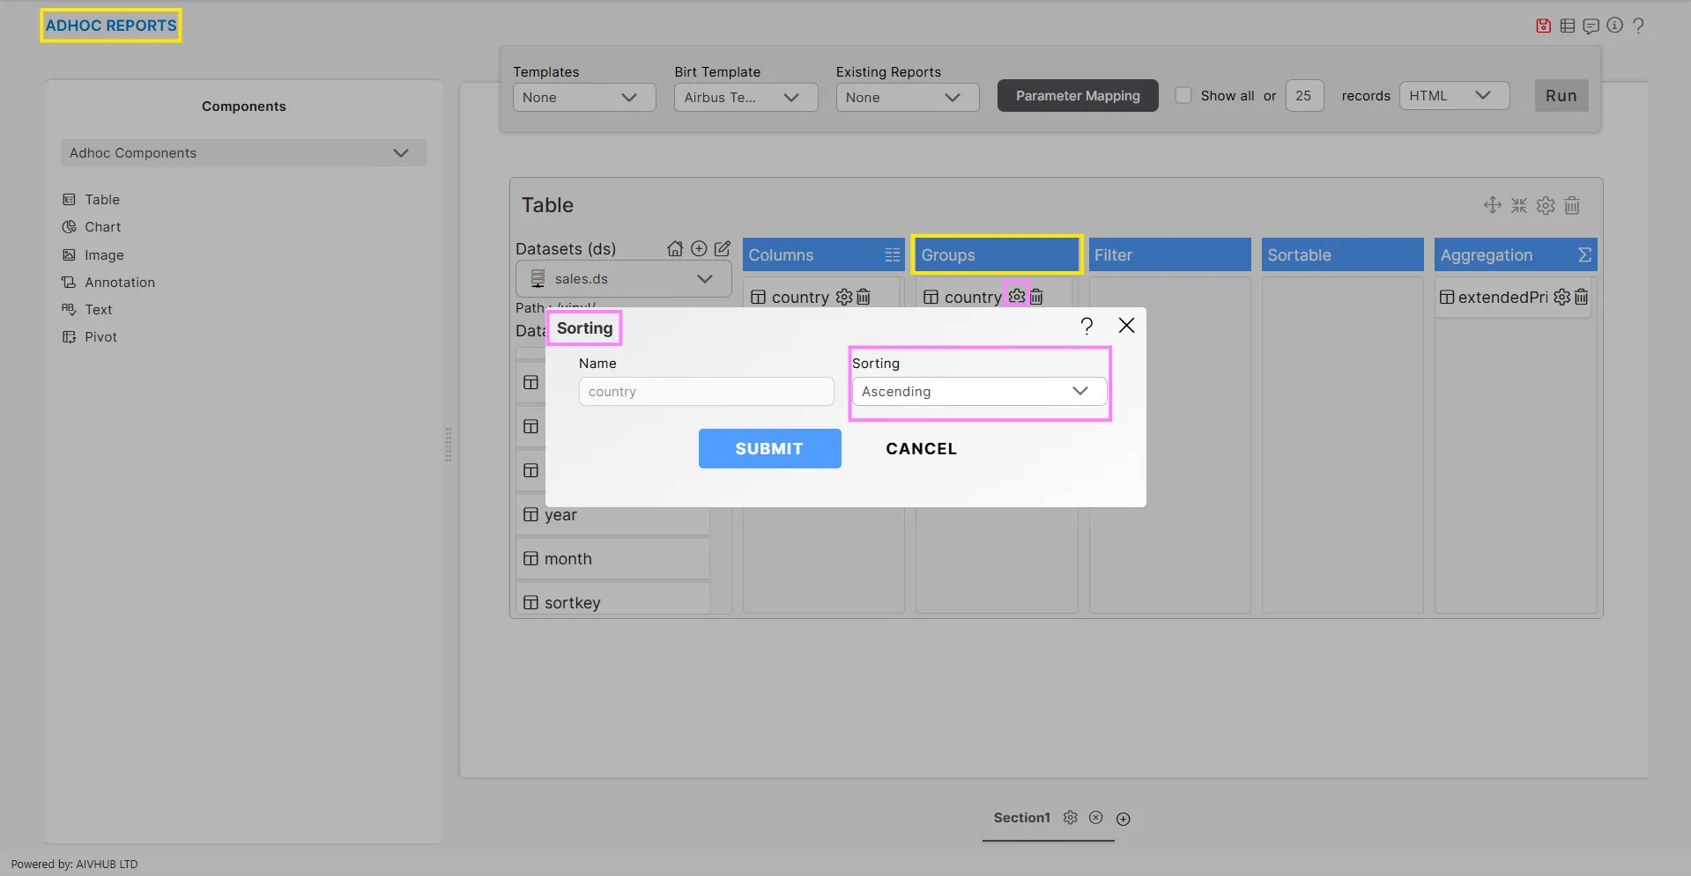
Task: Delete country from Columns list
Action: (864, 298)
